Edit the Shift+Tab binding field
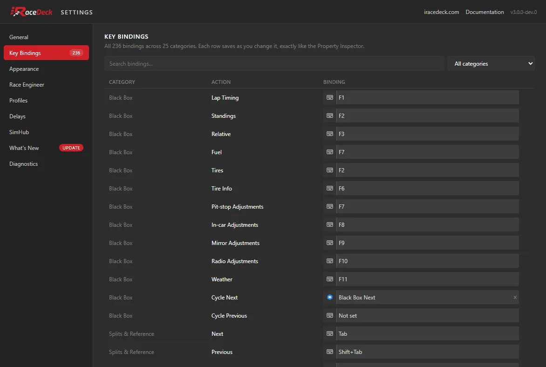 coord(427,352)
